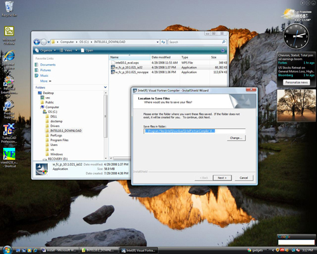Click the Explorer help question-mark icon

(223, 50)
